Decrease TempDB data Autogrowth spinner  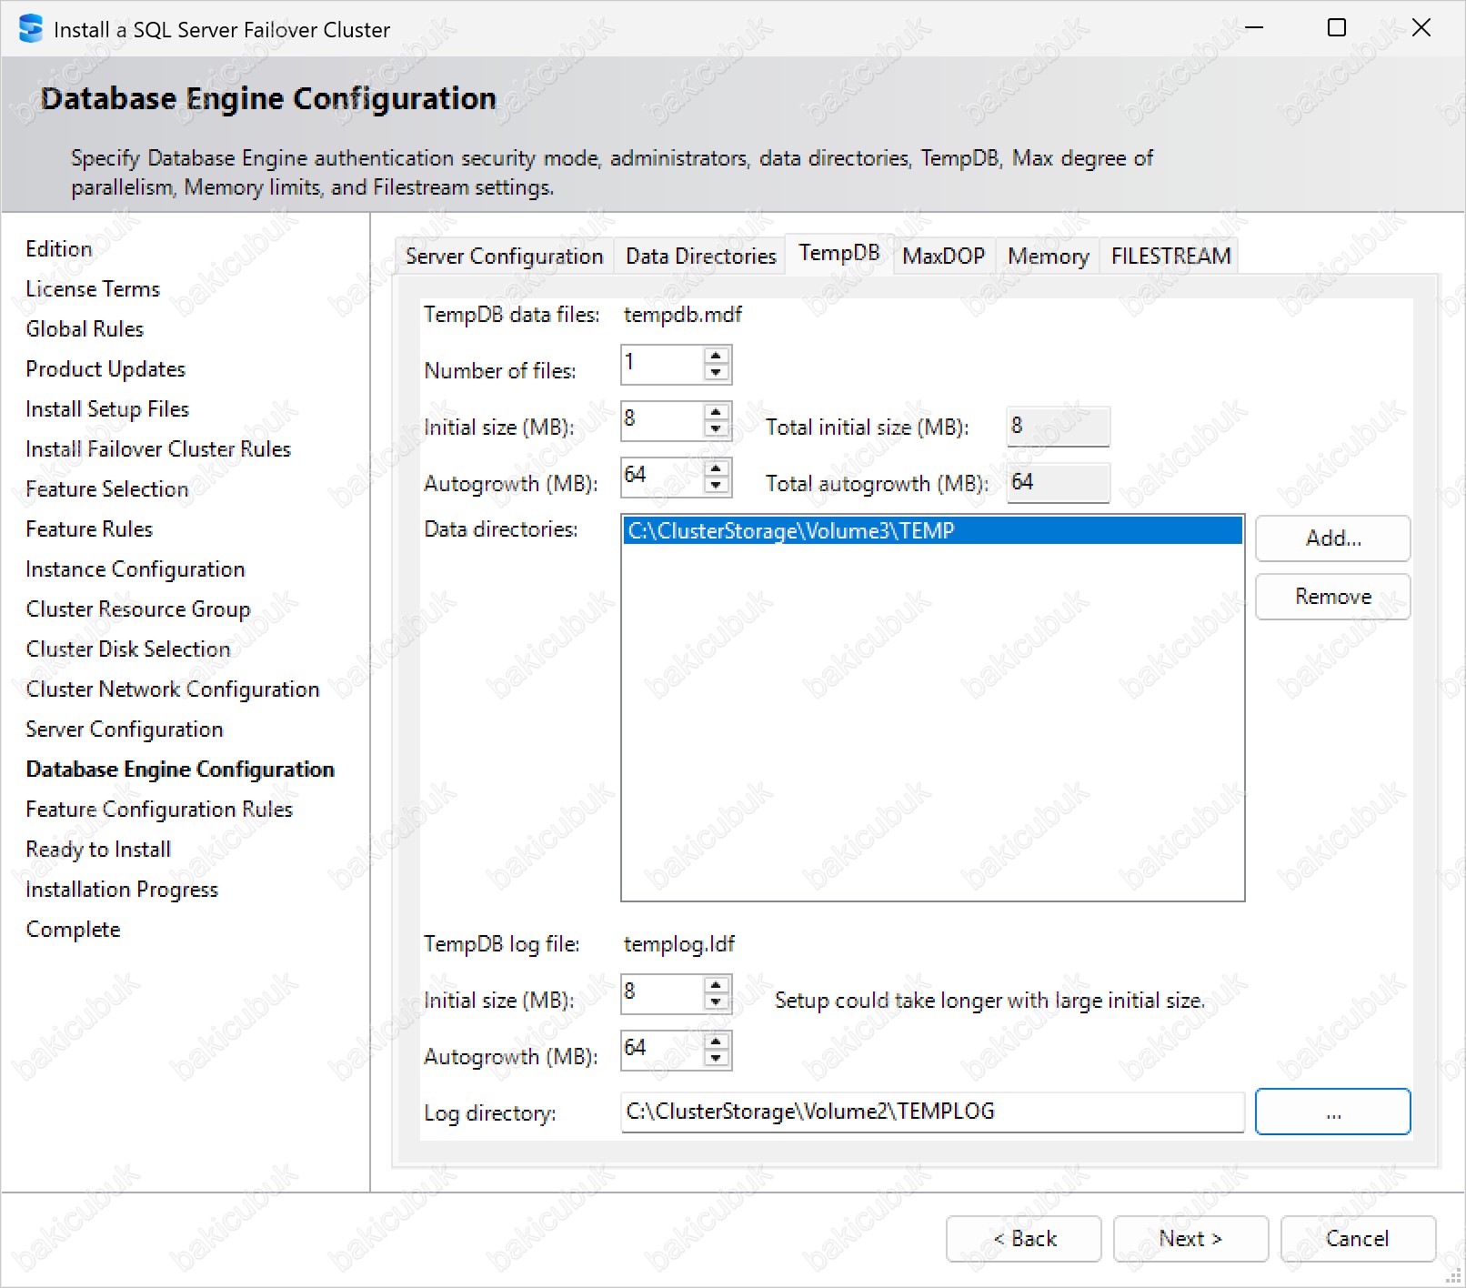tap(716, 485)
